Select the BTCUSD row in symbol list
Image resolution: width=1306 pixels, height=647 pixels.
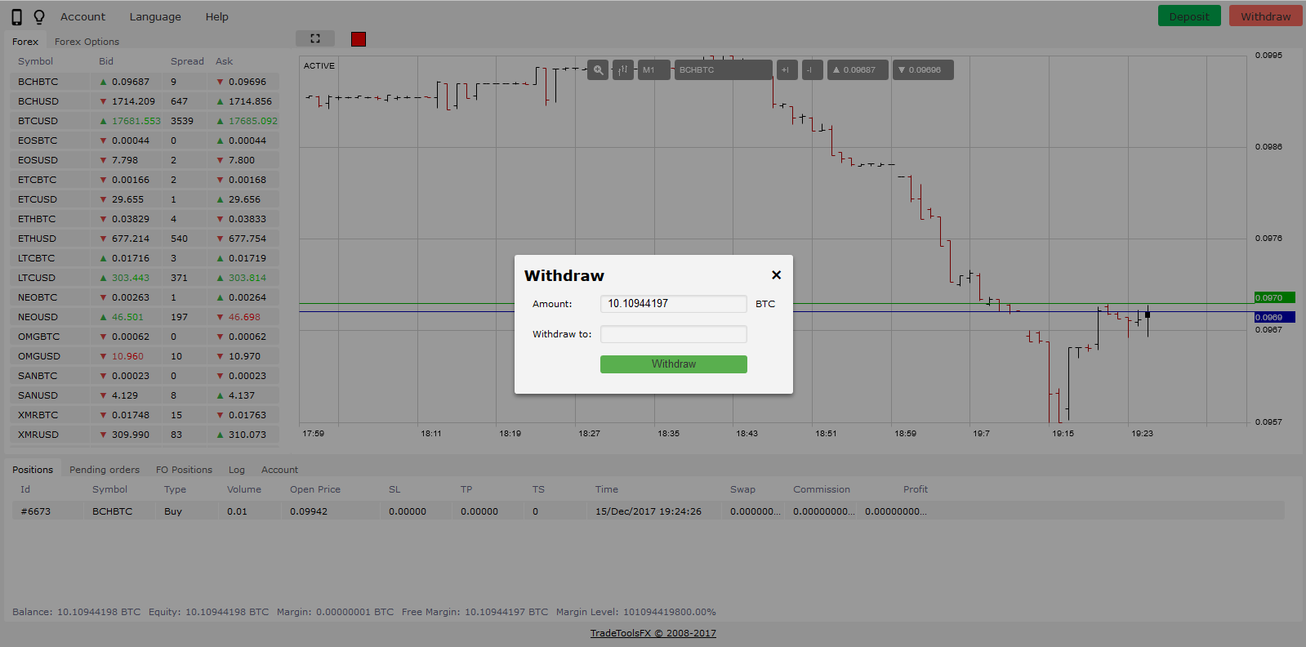(38, 121)
